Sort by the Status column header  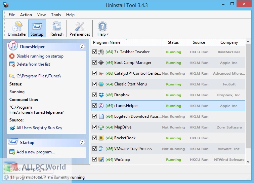(173, 42)
